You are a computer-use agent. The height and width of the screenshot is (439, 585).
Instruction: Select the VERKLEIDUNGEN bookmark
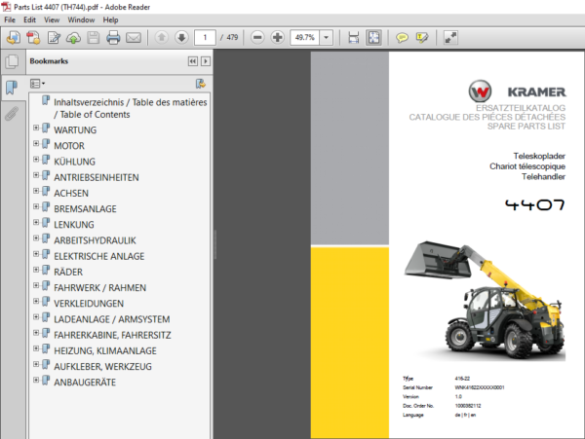pos(89,304)
